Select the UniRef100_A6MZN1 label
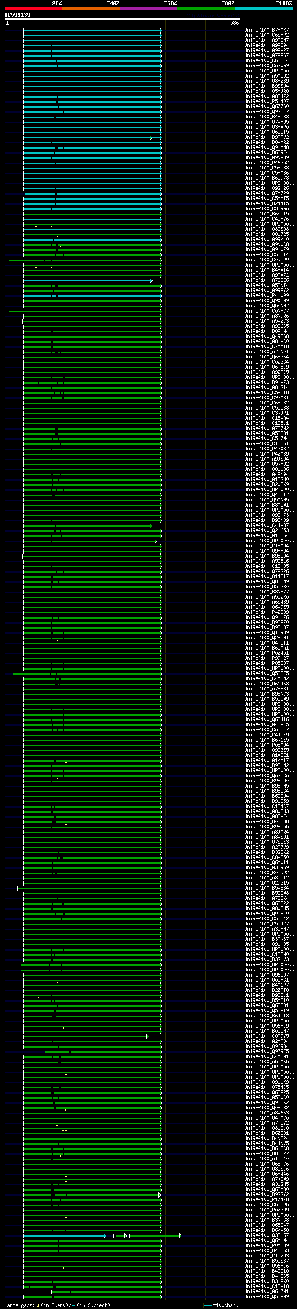Image resolution: width=297 pixels, height=1309 pixels. (266, 1291)
